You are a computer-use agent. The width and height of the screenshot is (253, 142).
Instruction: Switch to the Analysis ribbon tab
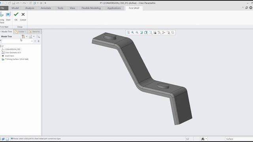(x=30, y=8)
